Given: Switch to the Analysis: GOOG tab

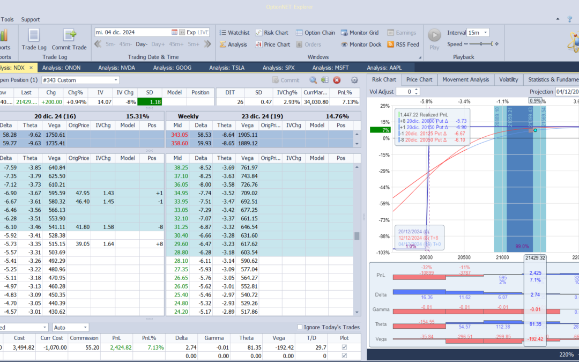Looking at the screenshot, I should [x=172, y=68].
